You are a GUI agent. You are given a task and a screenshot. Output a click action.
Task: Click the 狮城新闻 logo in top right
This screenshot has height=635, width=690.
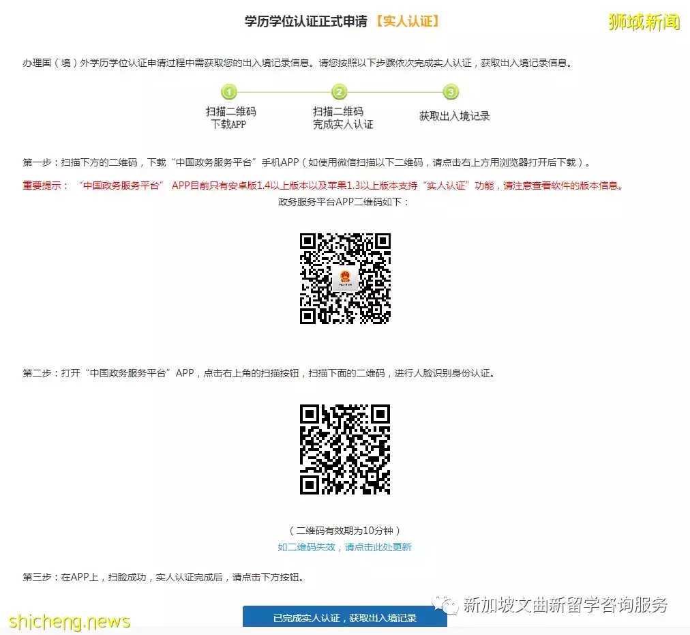click(643, 21)
